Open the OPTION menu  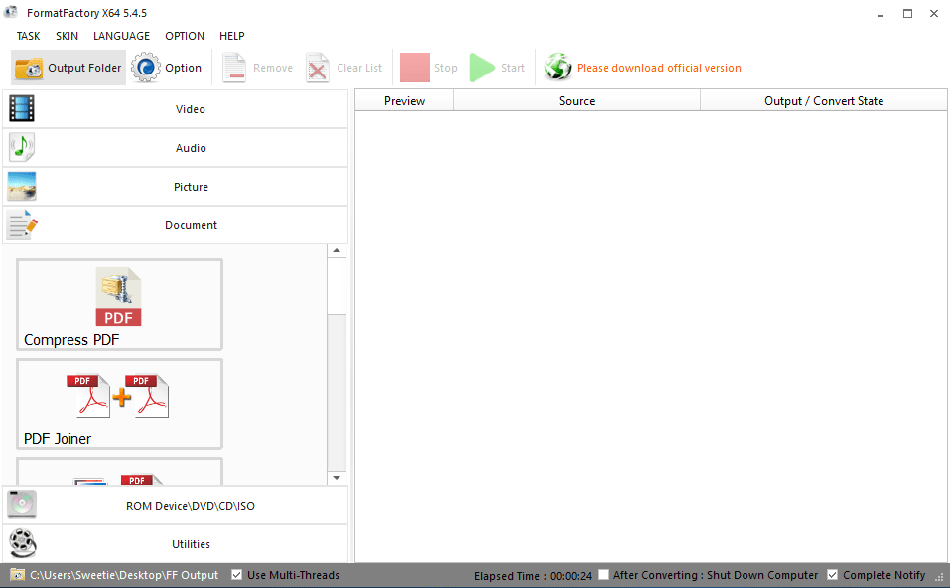pyautogui.click(x=185, y=36)
